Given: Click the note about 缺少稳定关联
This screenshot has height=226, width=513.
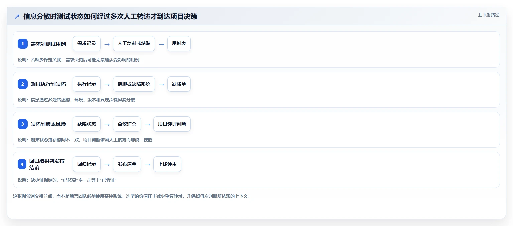Looking at the screenshot, I should click(79, 60).
